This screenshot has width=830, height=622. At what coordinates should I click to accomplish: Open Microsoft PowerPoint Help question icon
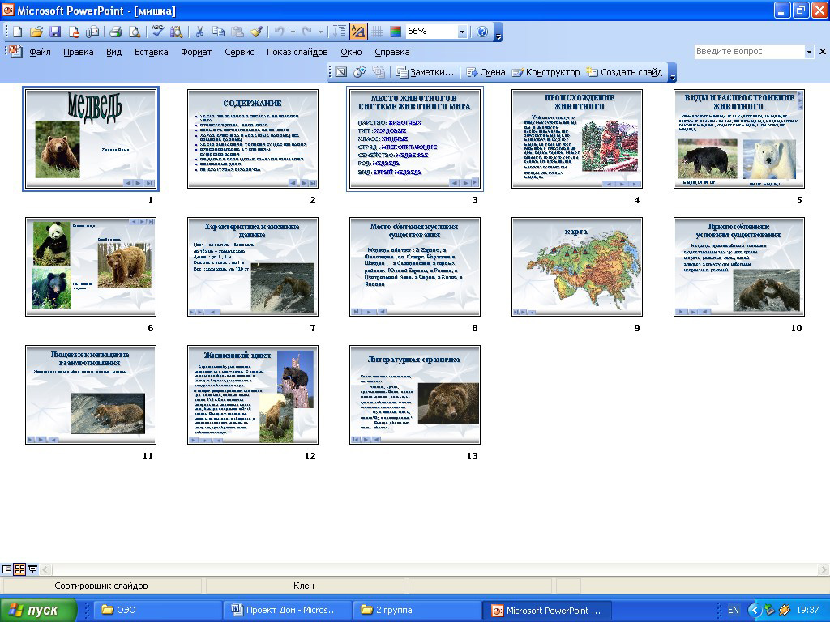[482, 32]
